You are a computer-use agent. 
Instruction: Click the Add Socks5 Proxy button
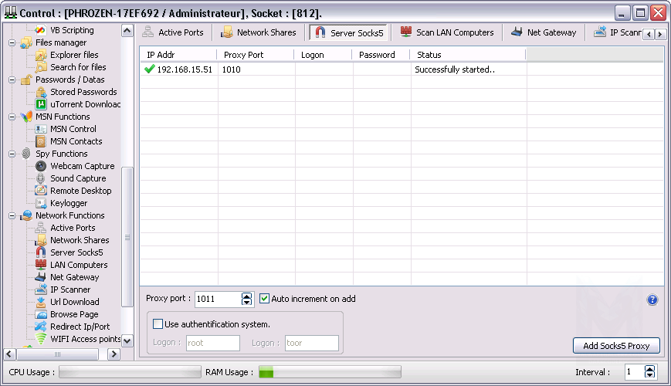[616, 346]
